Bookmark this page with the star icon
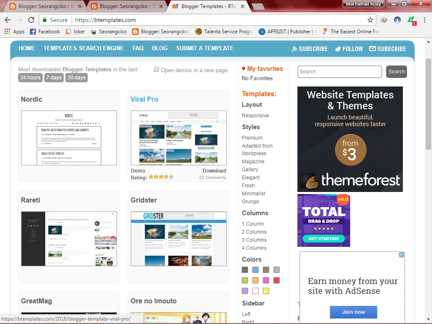Screen dimensions: 432x324 coord(370,20)
